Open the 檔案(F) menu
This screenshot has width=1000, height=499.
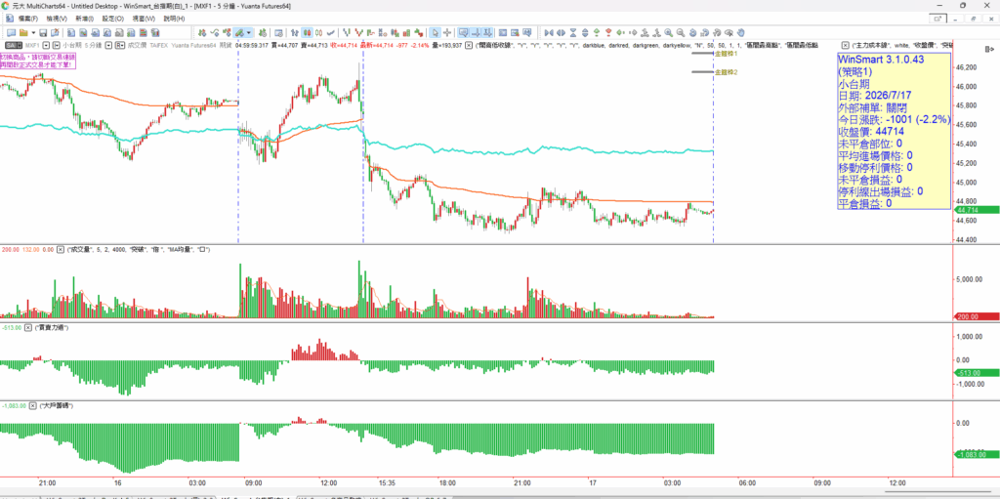(x=28, y=19)
